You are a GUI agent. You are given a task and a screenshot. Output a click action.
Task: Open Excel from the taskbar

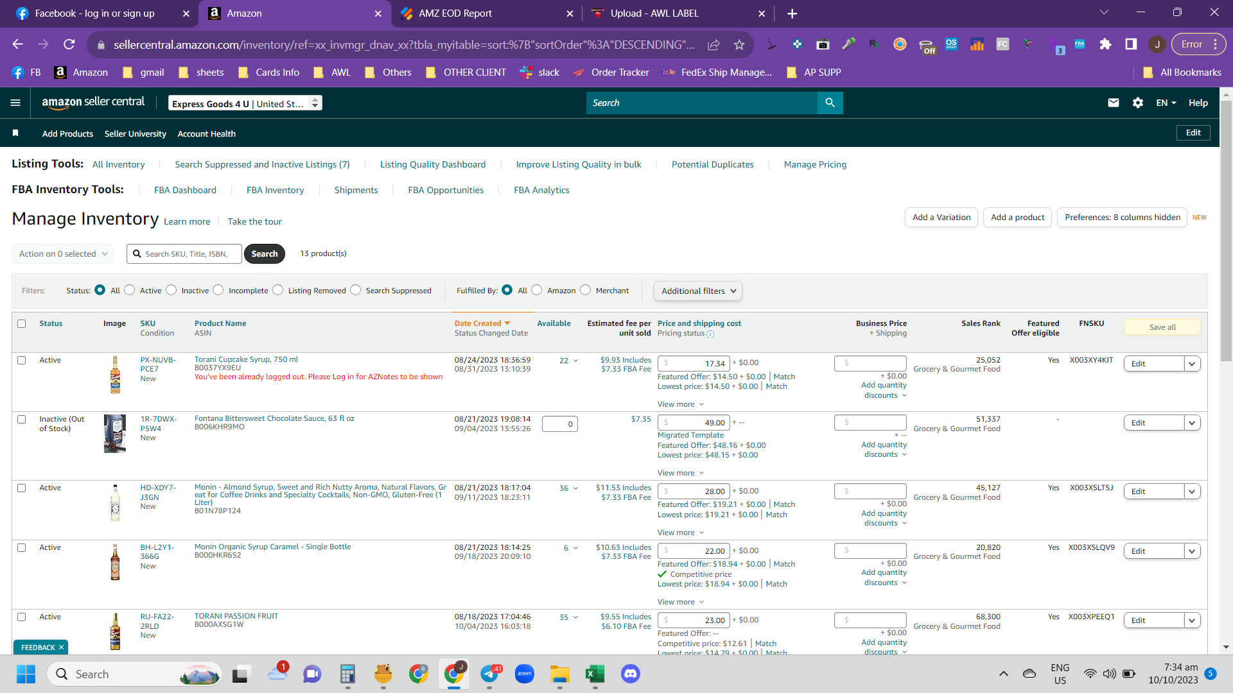point(595,674)
